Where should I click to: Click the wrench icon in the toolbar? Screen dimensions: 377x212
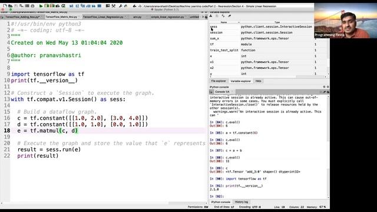120,6
